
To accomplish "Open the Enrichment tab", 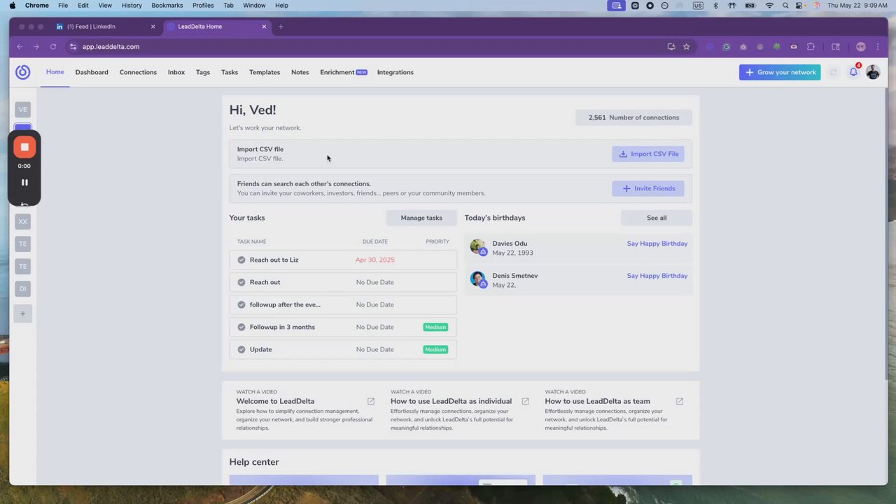I will (343, 72).
